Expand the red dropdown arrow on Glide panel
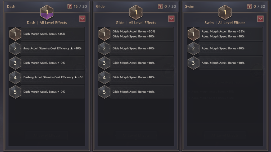Image resolution: width=271 pixels, height=152 pixels. tap(171, 19)
